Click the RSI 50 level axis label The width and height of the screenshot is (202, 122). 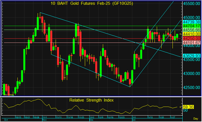pos(186,111)
